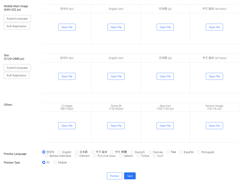The height and width of the screenshot is (184, 243).
Task: Open File for Mobile Main Image Japanese
Action: [165, 27]
